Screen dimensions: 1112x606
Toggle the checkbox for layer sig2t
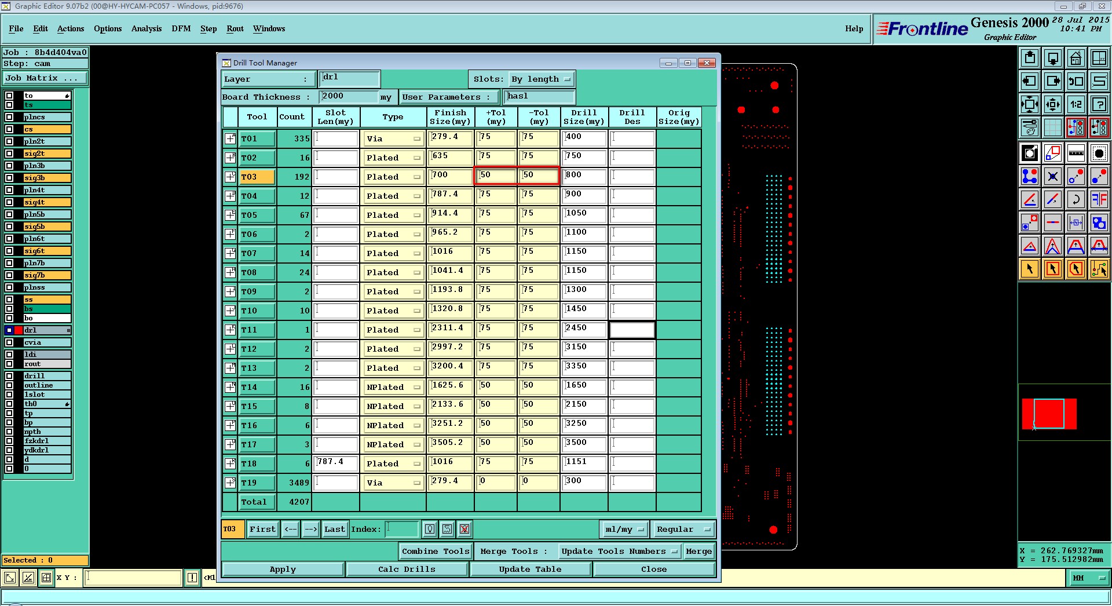9,154
